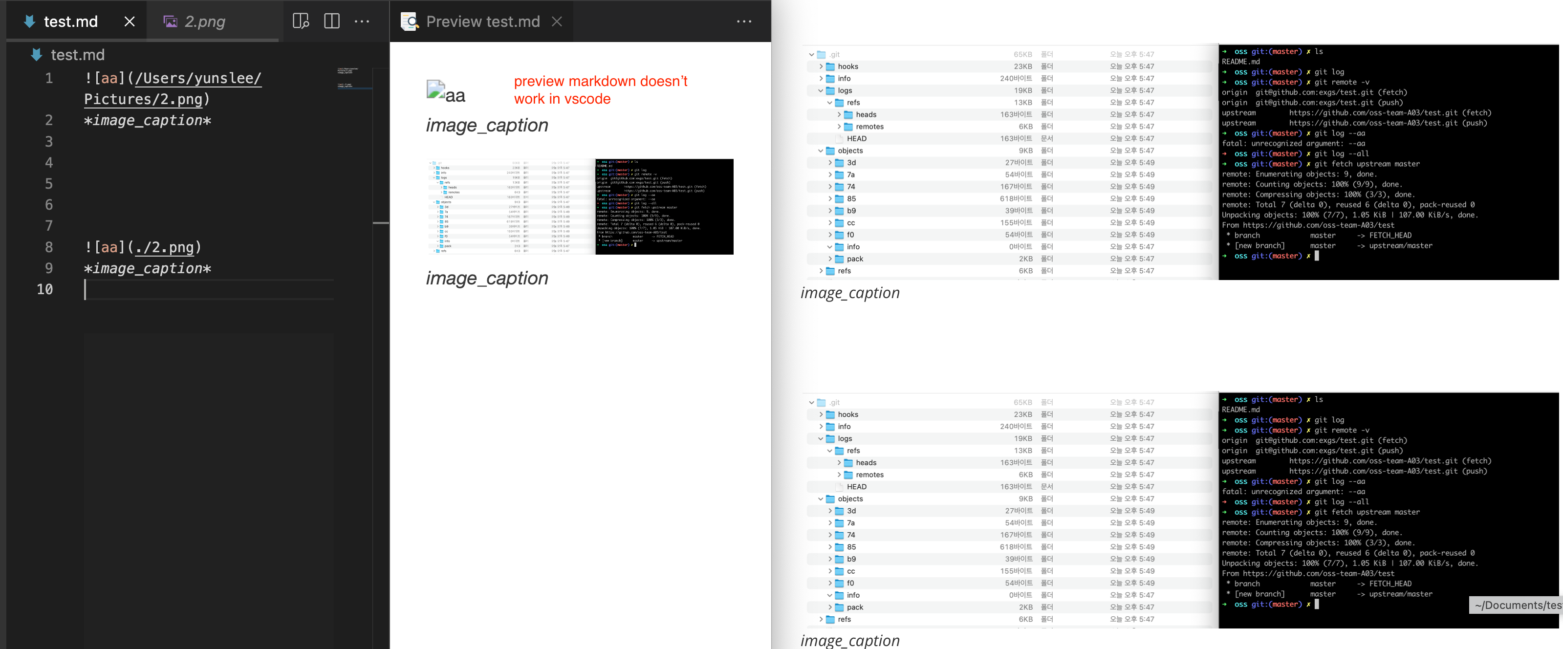The width and height of the screenshot is (1563, 649).
Task: Click the image icon on the 2.png tab
Action: (x=171, y=21)
